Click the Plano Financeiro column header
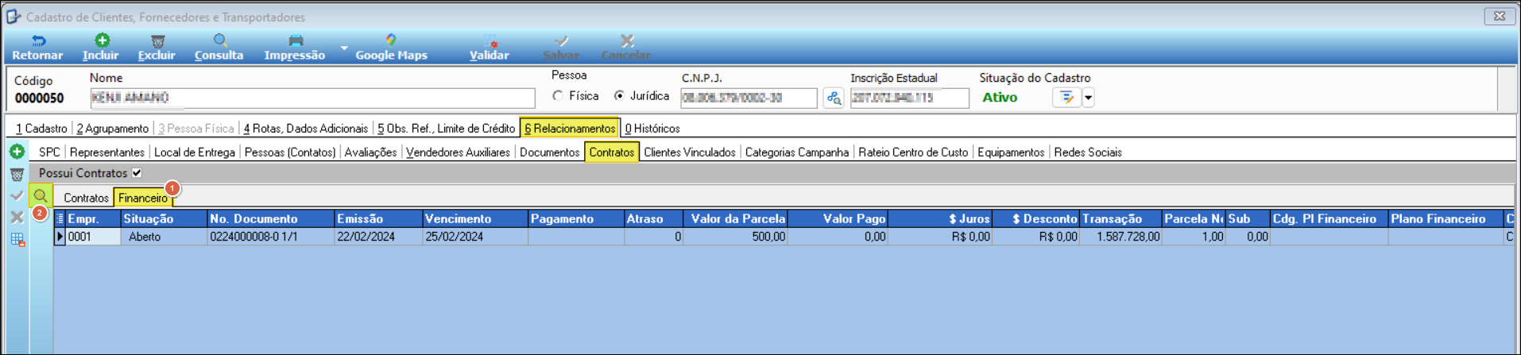This screenshot has height=355, width=1521. click(x=1446, y=218)
